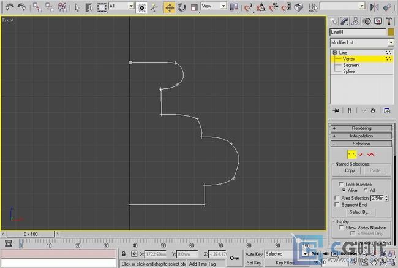Click the Auto Key button
Viewport: 398px width, 268px height.
coord(253,253)
